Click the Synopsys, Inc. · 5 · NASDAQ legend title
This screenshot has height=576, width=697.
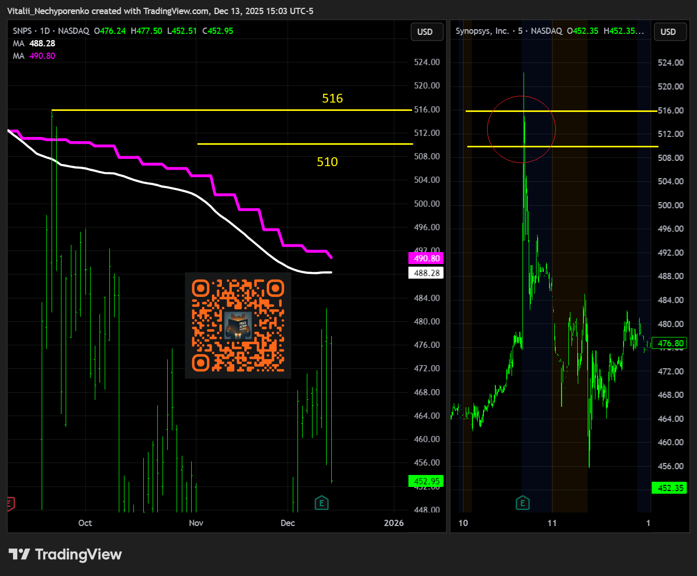tap(509, 31)
